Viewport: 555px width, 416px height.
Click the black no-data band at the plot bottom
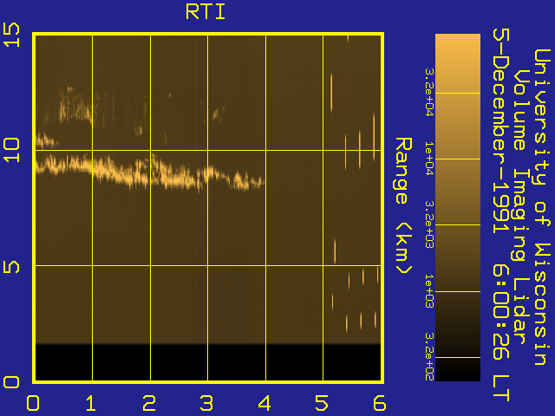pos(208,362)
